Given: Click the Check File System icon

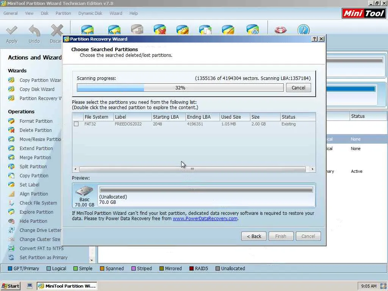Looking at the screenshot, I should click(x=11, y=203).
